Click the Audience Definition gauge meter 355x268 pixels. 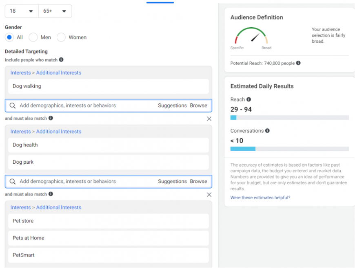click(x=251, y=36)
